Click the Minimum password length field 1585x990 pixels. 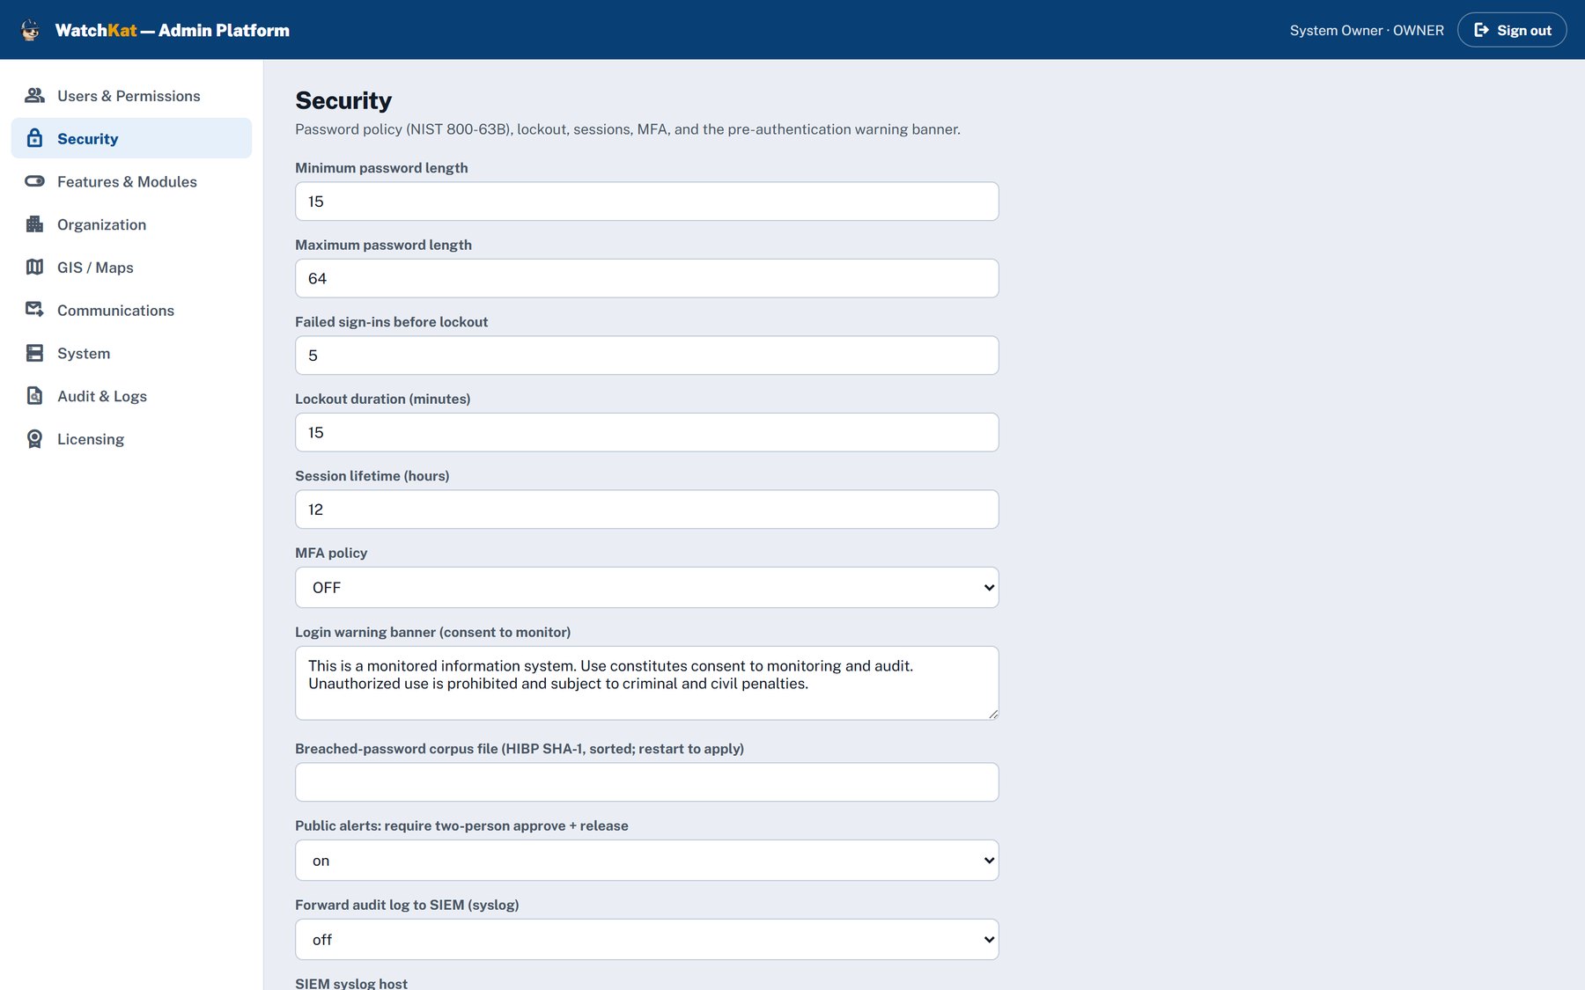[646, 202]
